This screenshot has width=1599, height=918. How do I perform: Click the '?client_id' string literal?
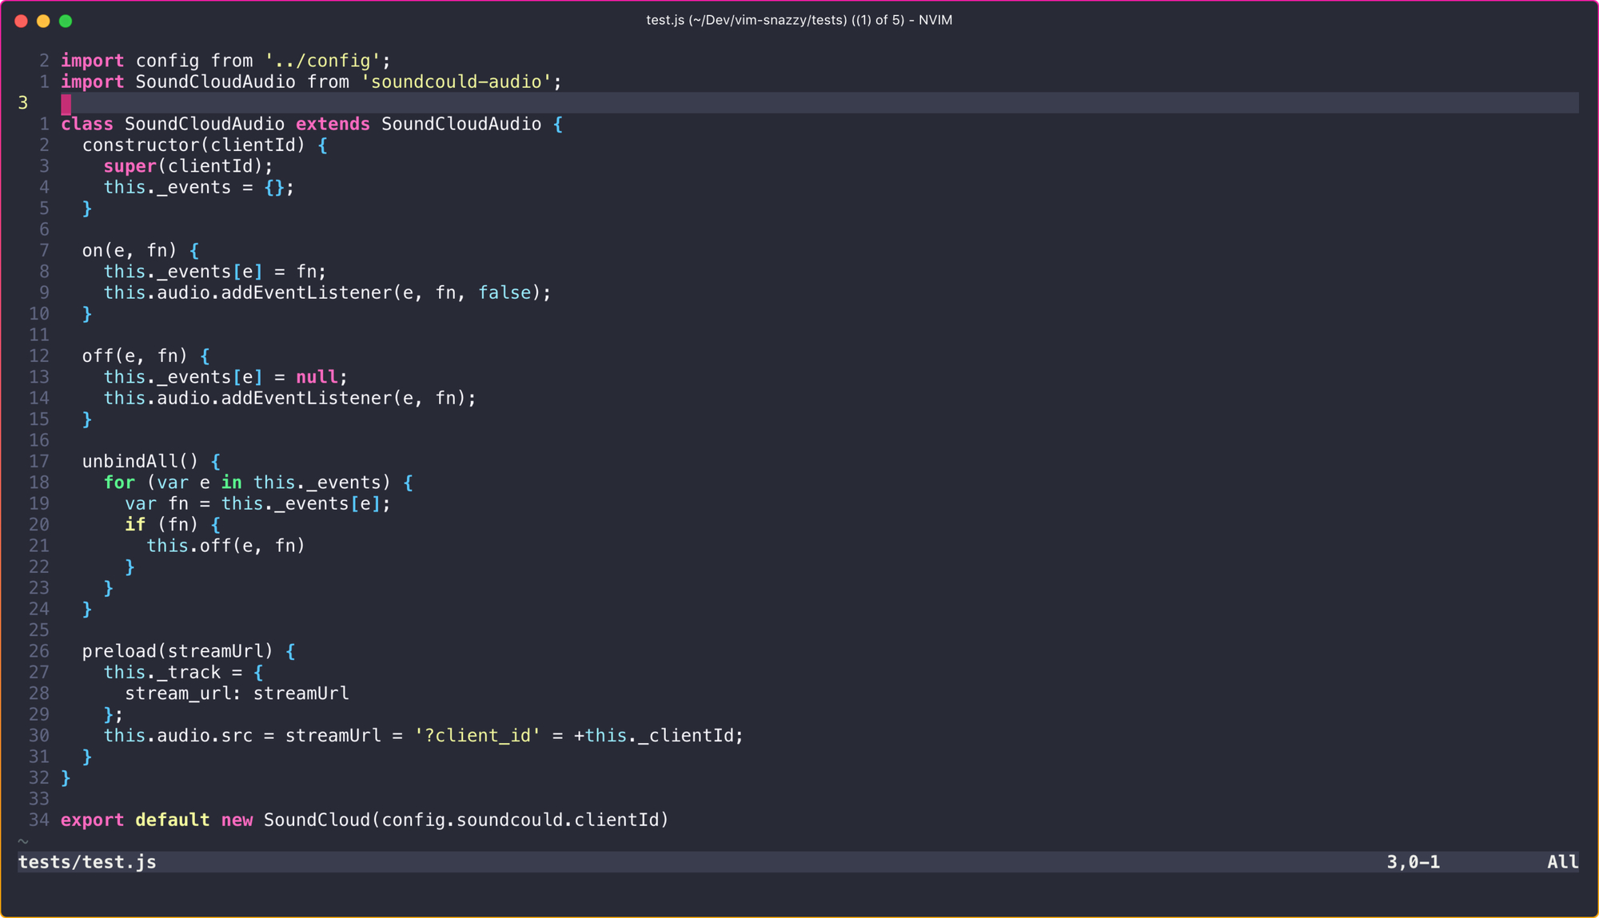pos(477,736)
